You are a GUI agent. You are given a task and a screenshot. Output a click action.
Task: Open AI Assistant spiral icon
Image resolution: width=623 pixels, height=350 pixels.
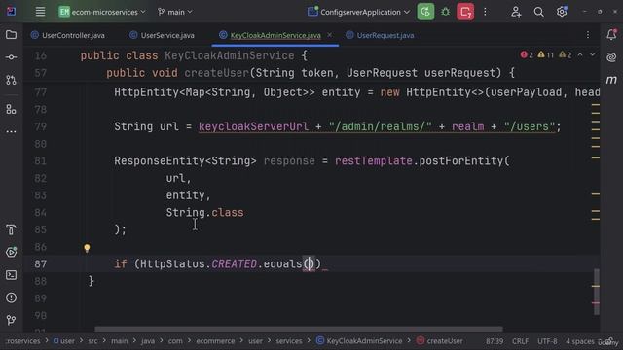[611, 57]
